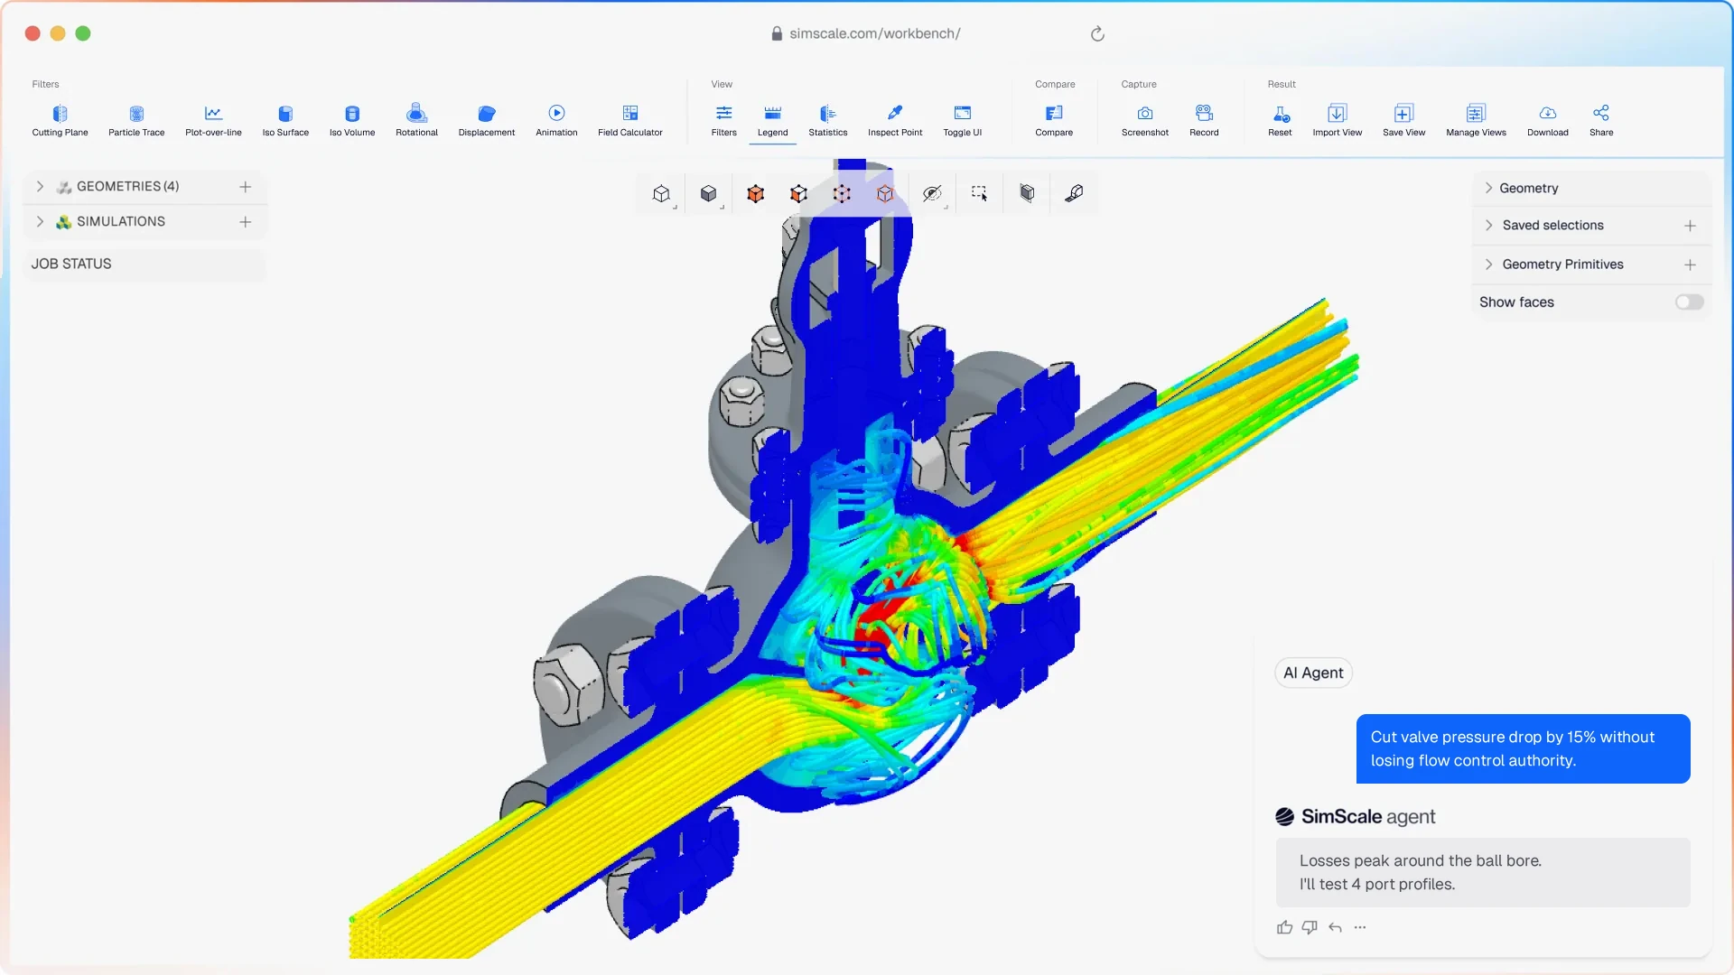Toggle the Legend display
The width and height of the screenshot is (1734, 975).
pos(772,120)
